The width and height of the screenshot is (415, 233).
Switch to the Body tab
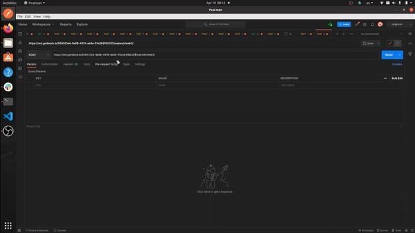click(87, 64)
